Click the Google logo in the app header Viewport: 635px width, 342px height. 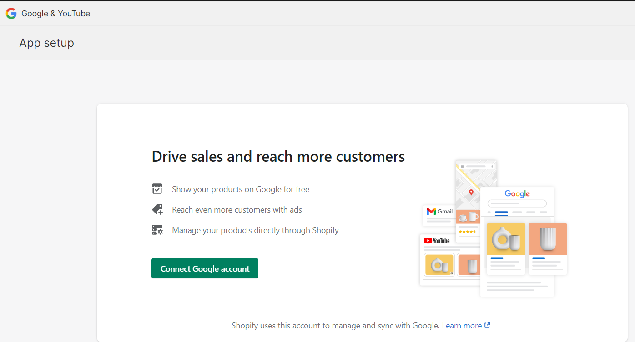point(11,14)
